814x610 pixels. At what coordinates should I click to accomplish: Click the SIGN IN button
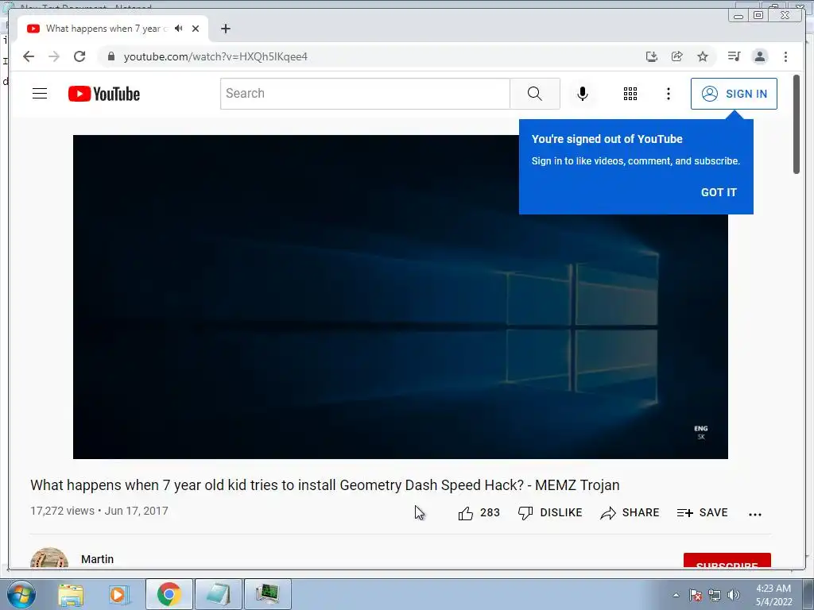coord(734,94)
